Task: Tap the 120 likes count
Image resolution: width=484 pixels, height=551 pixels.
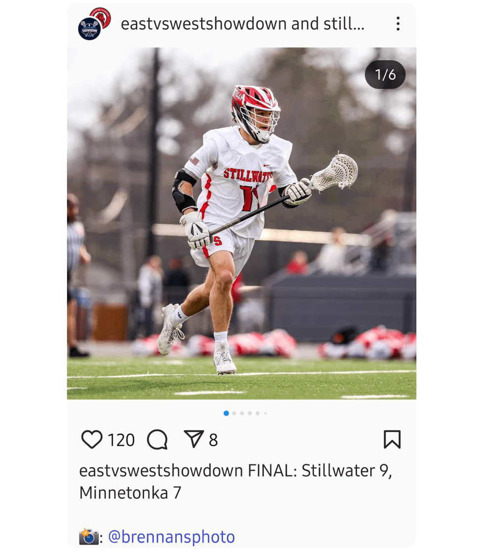Action: (x=121, y=440)
